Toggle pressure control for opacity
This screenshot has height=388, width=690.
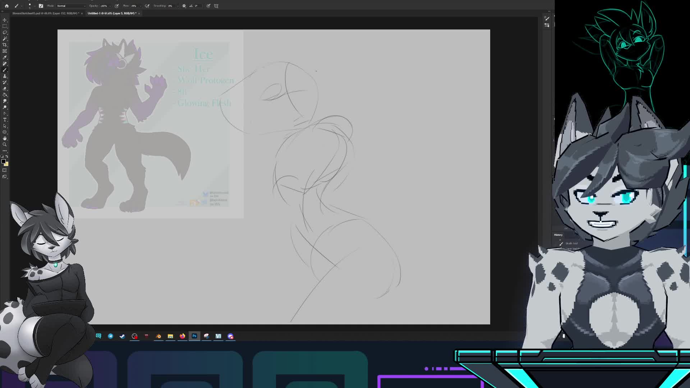coord(116,6)
